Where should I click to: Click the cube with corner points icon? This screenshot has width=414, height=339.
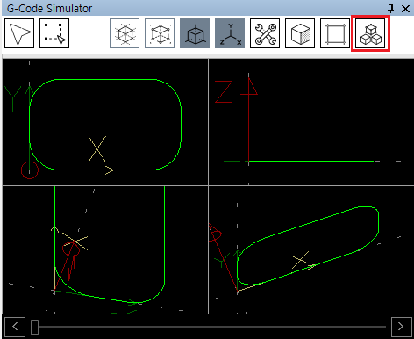click(x=160, y=33)
